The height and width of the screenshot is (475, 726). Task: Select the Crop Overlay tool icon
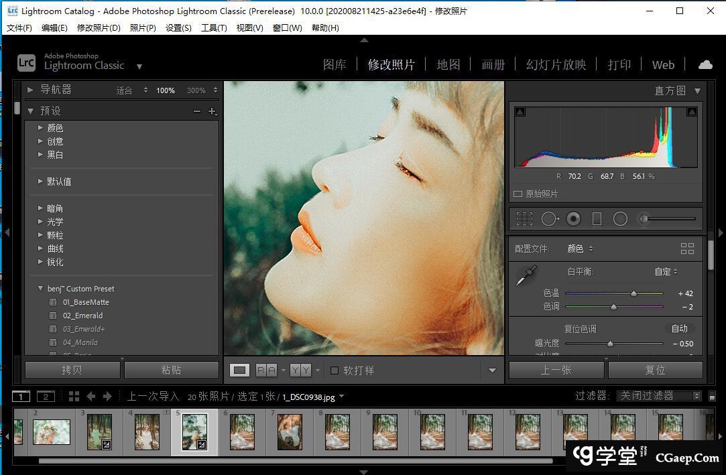524,218
